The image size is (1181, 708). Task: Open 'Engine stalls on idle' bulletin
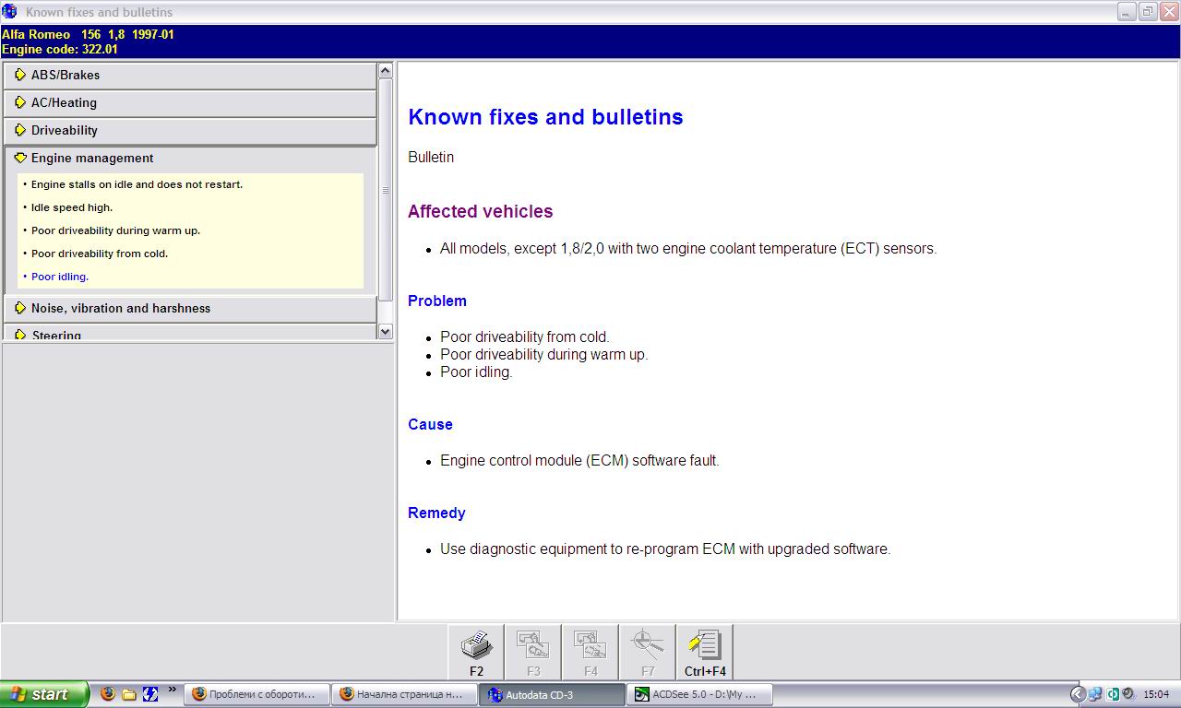tap(137, 184)
